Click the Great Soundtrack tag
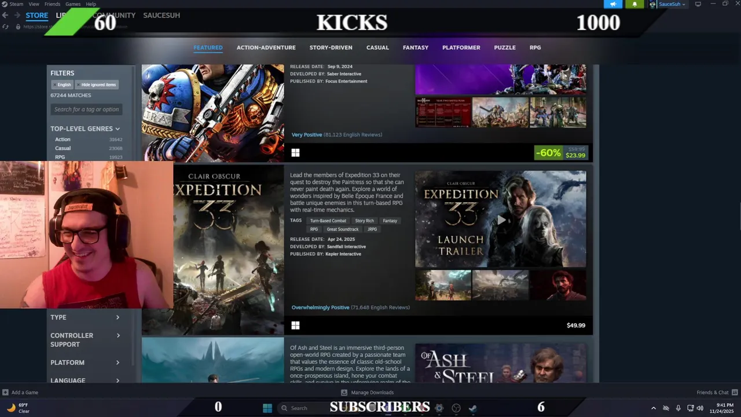Screen dimensions: 741x417 coord(343,229)
